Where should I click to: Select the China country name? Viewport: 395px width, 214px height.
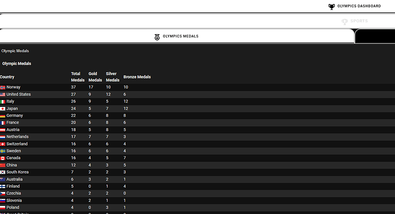click(11, 165)
